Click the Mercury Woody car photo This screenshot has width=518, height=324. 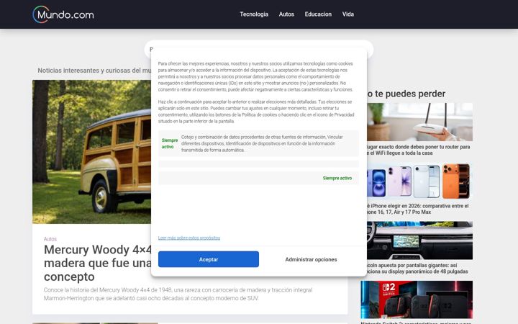coord(92,152)
